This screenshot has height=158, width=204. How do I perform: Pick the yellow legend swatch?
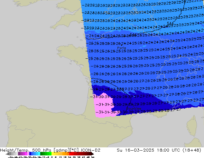click(52, 154)
